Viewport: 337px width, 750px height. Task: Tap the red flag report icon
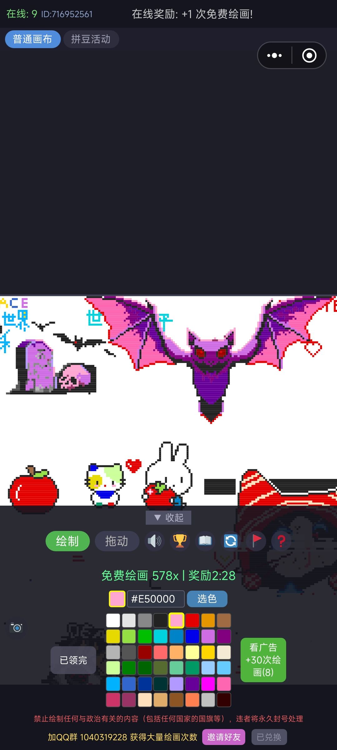tap(256, 541)
